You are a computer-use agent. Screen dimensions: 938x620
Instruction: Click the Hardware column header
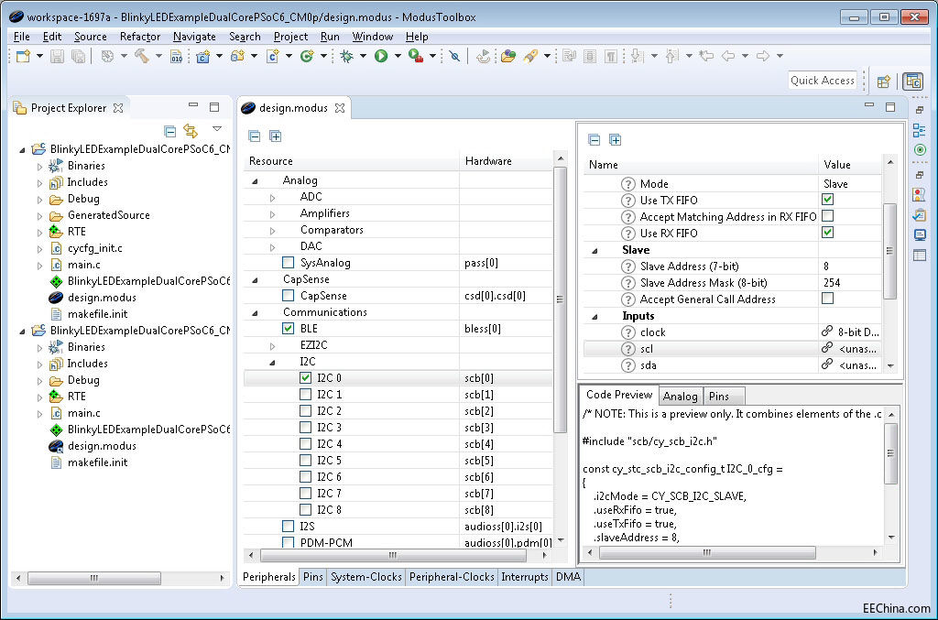[506, 161]
